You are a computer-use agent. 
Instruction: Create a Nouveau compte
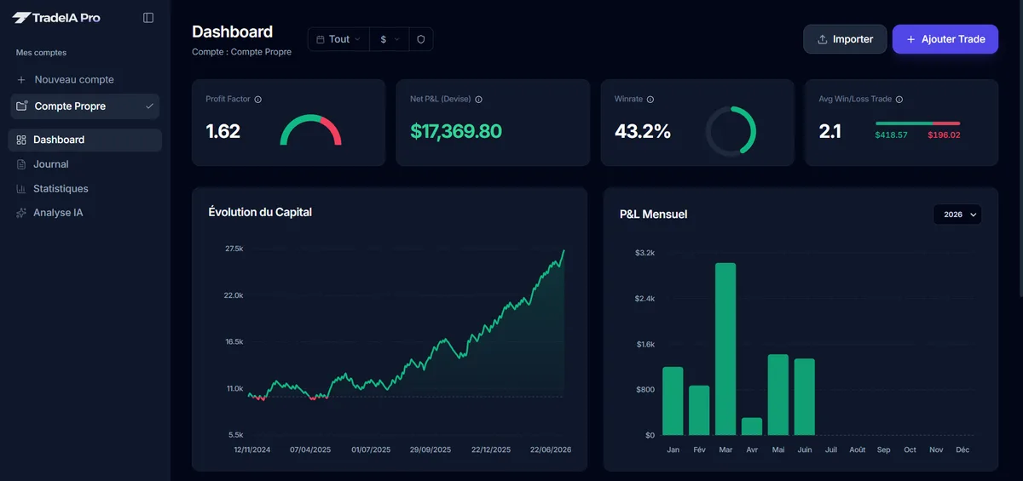click(85, 80)
